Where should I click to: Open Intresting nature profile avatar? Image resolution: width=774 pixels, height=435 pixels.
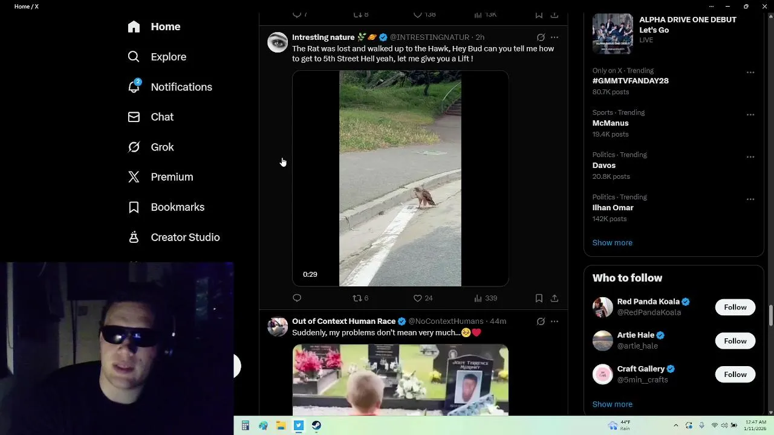278,42
